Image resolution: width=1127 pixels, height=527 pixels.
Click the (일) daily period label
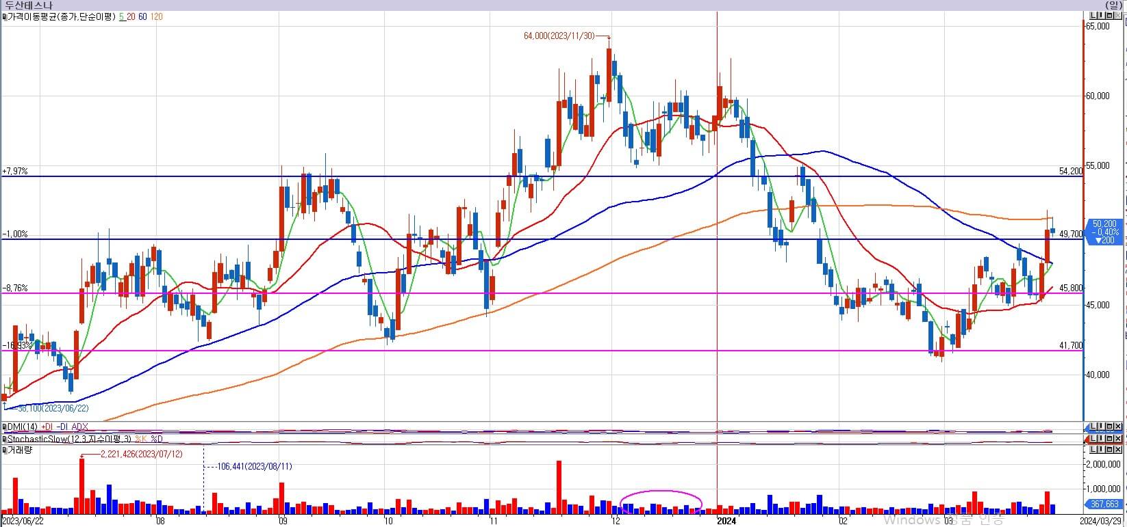[1114, 5]
